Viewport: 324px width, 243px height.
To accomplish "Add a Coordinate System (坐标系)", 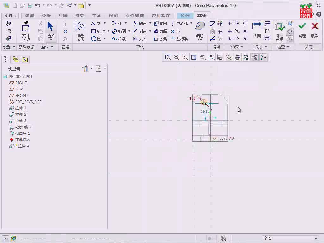I will [179, 39].
